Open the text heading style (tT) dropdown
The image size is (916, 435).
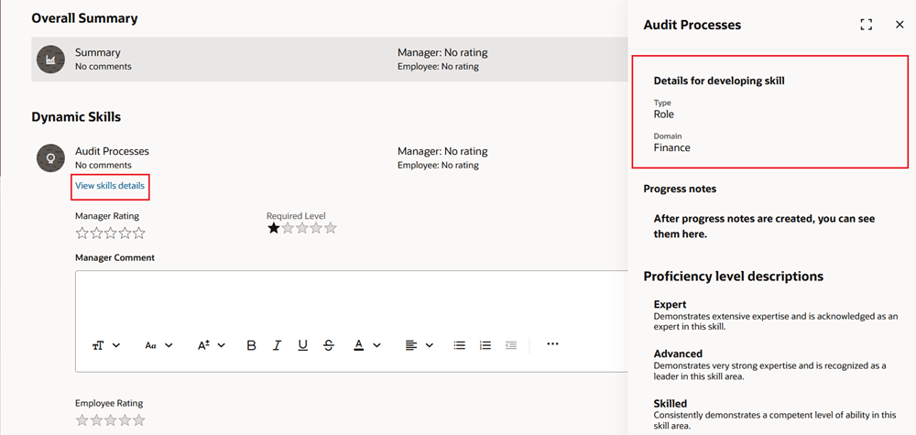coord(105,345)
